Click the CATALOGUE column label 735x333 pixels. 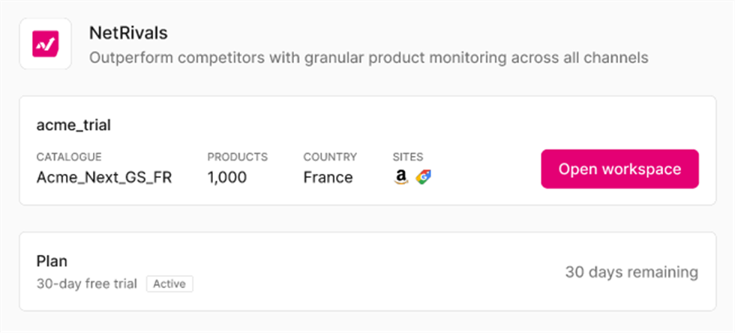69,157
